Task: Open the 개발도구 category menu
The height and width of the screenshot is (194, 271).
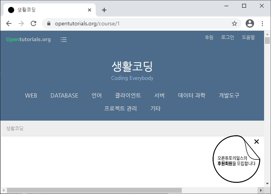Action: 229,96
